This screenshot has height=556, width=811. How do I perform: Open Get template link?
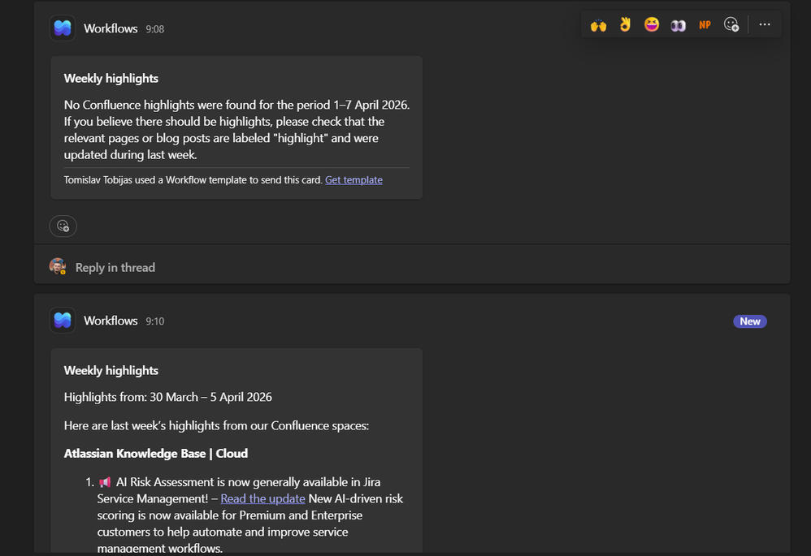point(353,180)
